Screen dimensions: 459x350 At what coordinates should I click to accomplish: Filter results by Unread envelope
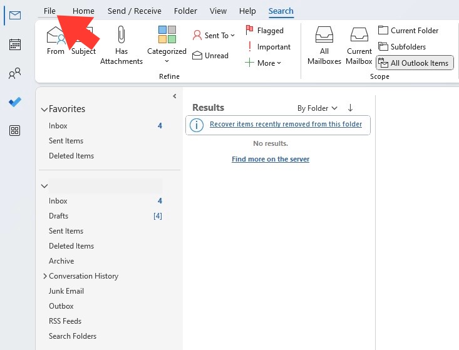(210, 55)
